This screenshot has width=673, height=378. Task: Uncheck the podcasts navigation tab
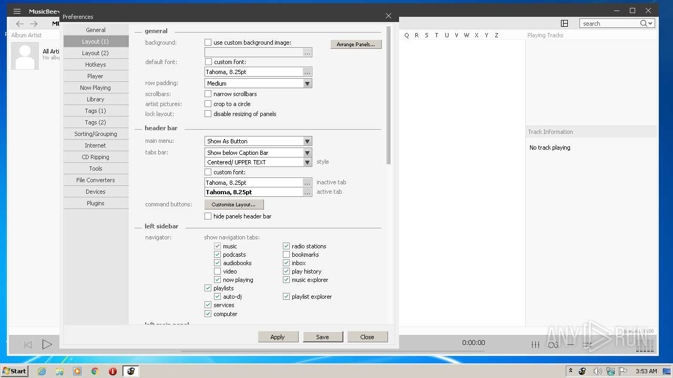(218, 255)
